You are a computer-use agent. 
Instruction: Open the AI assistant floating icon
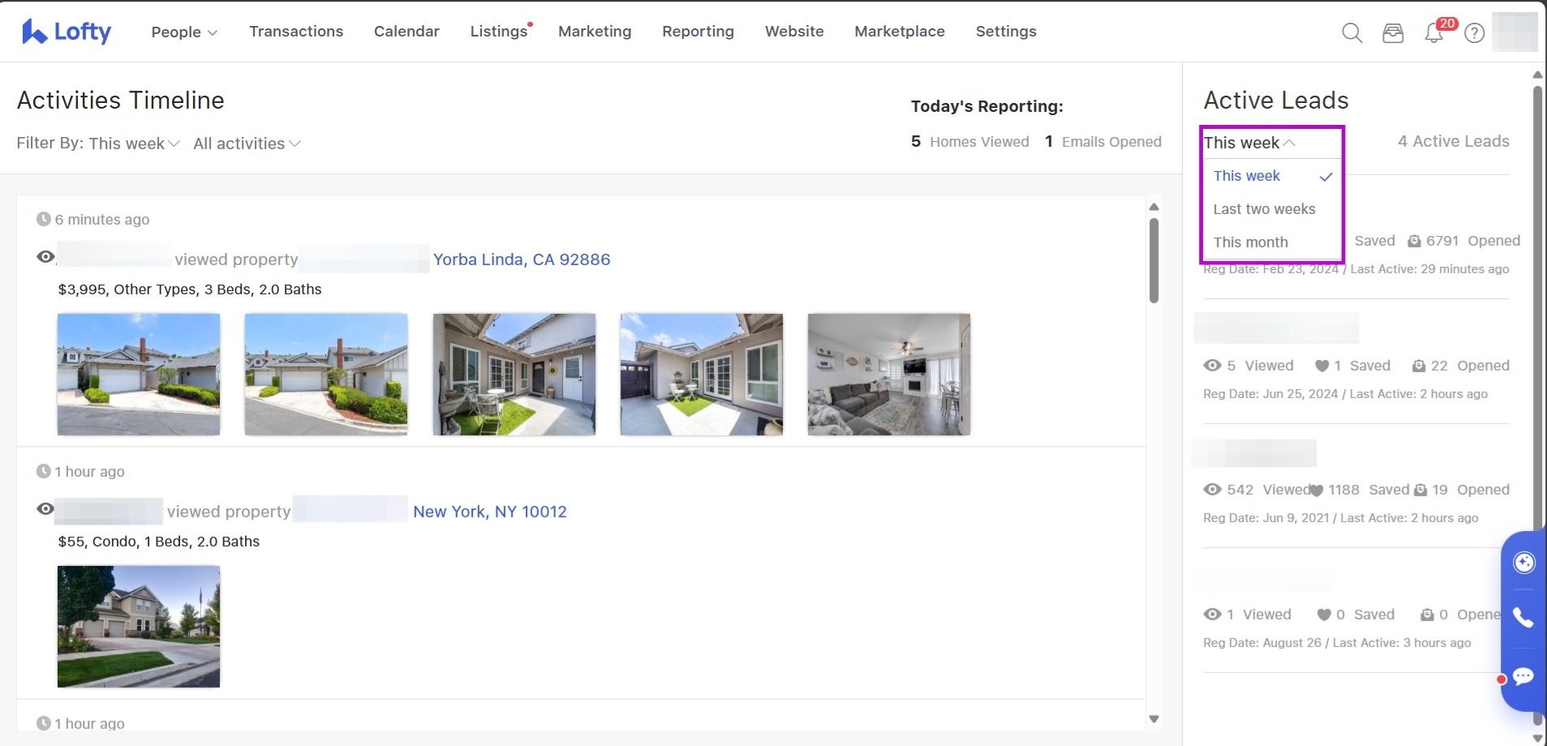click(1523, 563)
